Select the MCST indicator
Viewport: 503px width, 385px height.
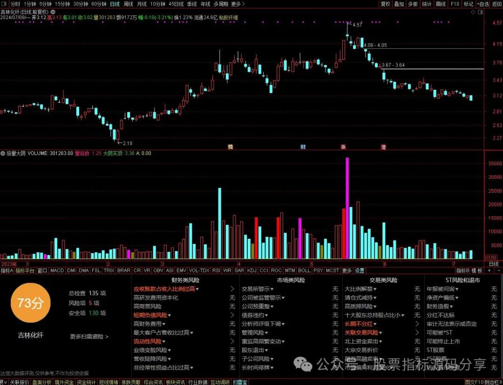pos(333,270)
